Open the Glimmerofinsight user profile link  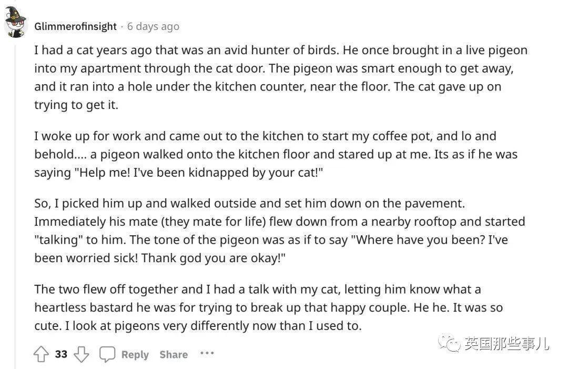75,26
